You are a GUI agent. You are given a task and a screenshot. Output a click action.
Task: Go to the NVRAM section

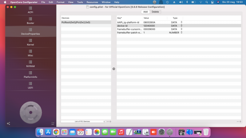pyautogui.click(x=30, y=64)
